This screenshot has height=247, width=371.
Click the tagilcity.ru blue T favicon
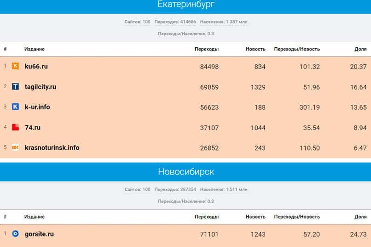tap(15, 86)
